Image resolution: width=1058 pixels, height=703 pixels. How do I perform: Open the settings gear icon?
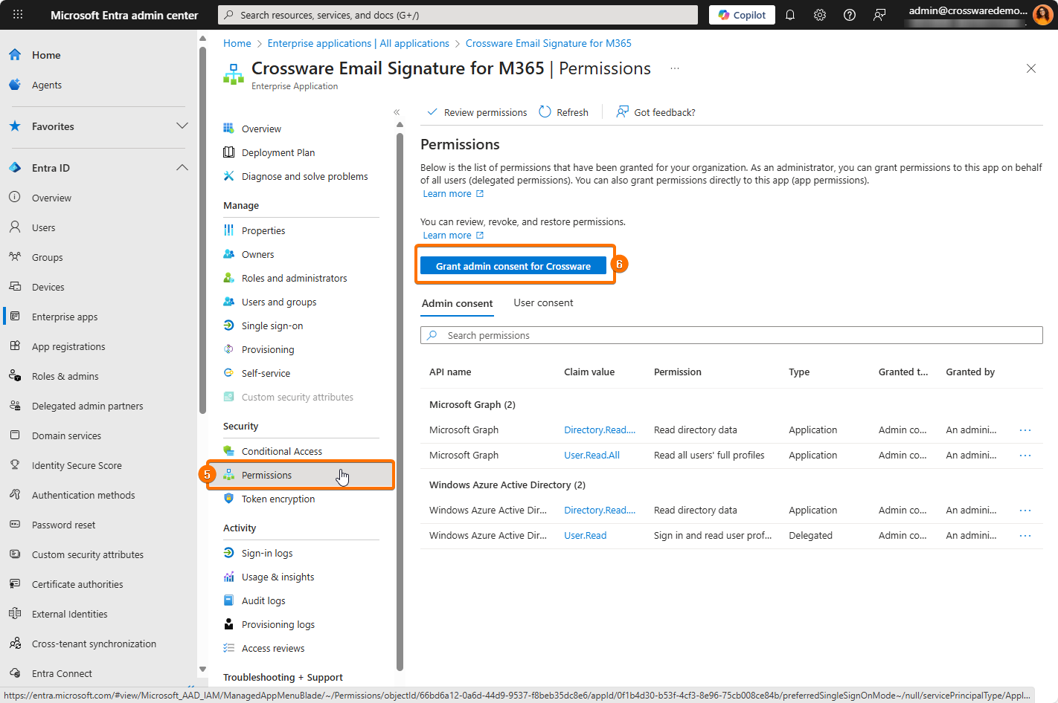(820, 15)
